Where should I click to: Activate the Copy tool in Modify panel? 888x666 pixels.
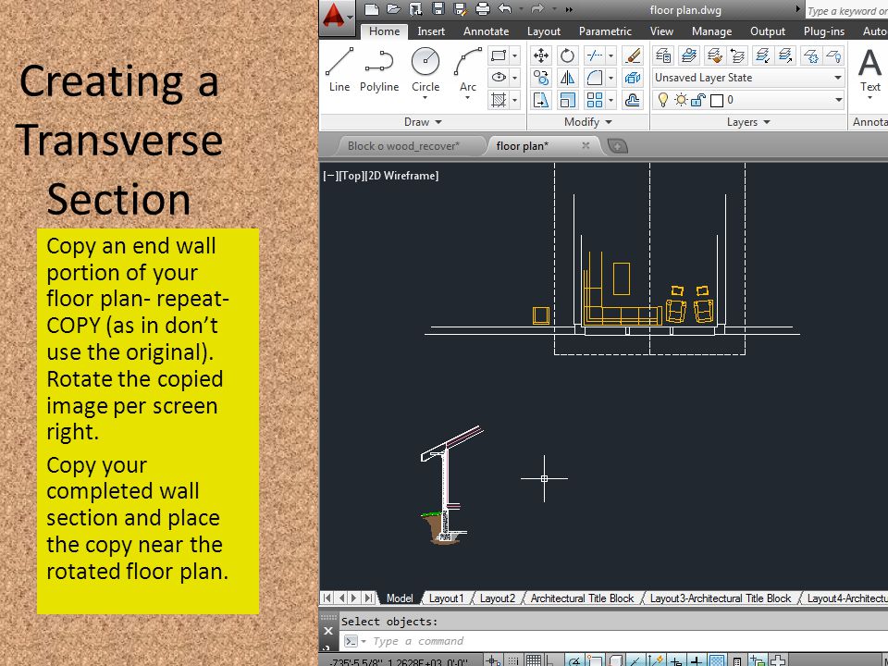(541, 78)
